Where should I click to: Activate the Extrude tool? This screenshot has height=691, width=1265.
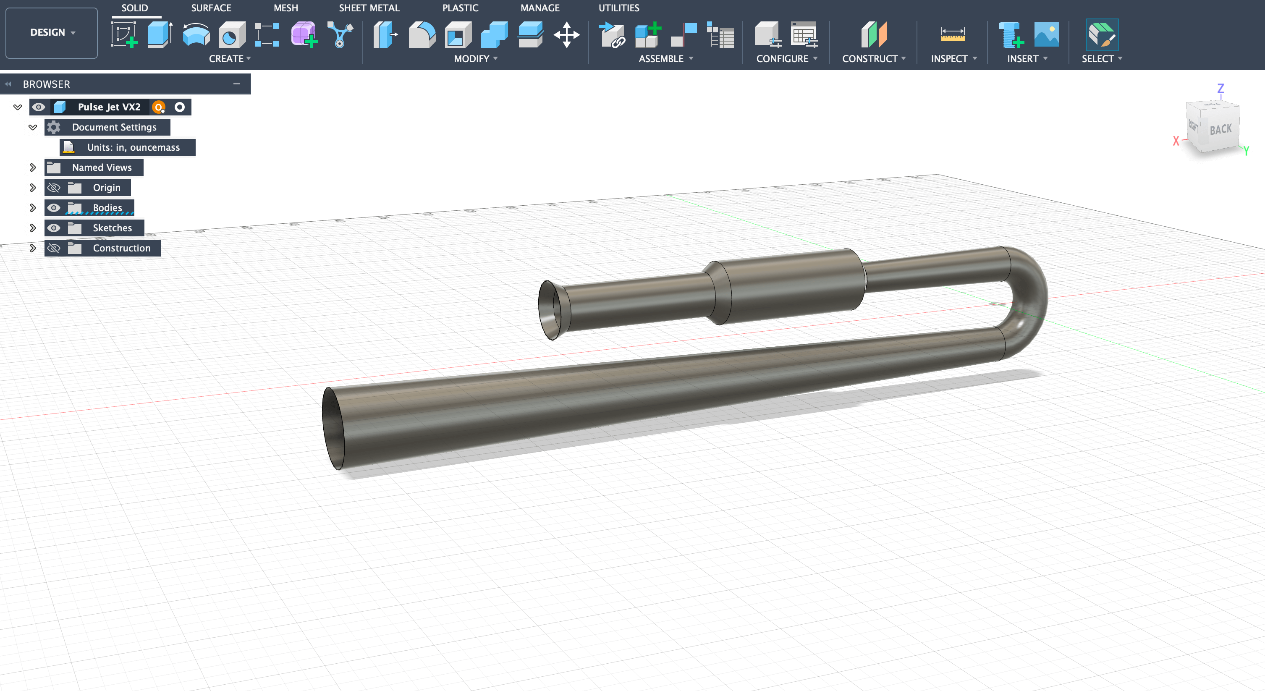tap(160, 34)
